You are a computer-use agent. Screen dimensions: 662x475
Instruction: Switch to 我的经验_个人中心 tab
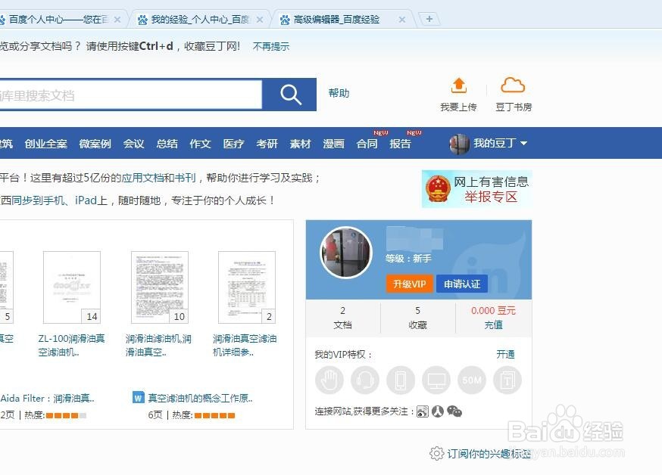pyautogui.click(x=198, y=20)
